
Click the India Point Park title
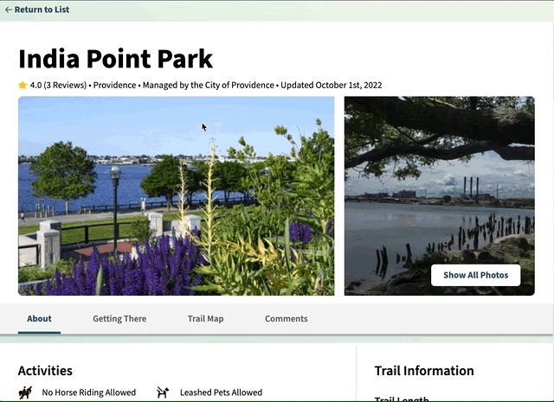click(115, 59)
